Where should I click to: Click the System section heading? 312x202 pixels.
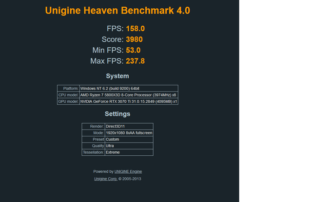click(117, 76)
